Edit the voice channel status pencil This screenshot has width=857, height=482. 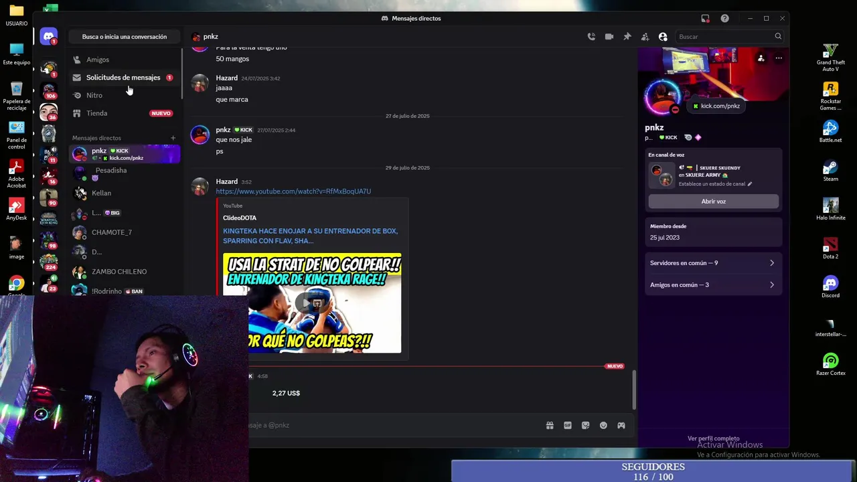750,184
